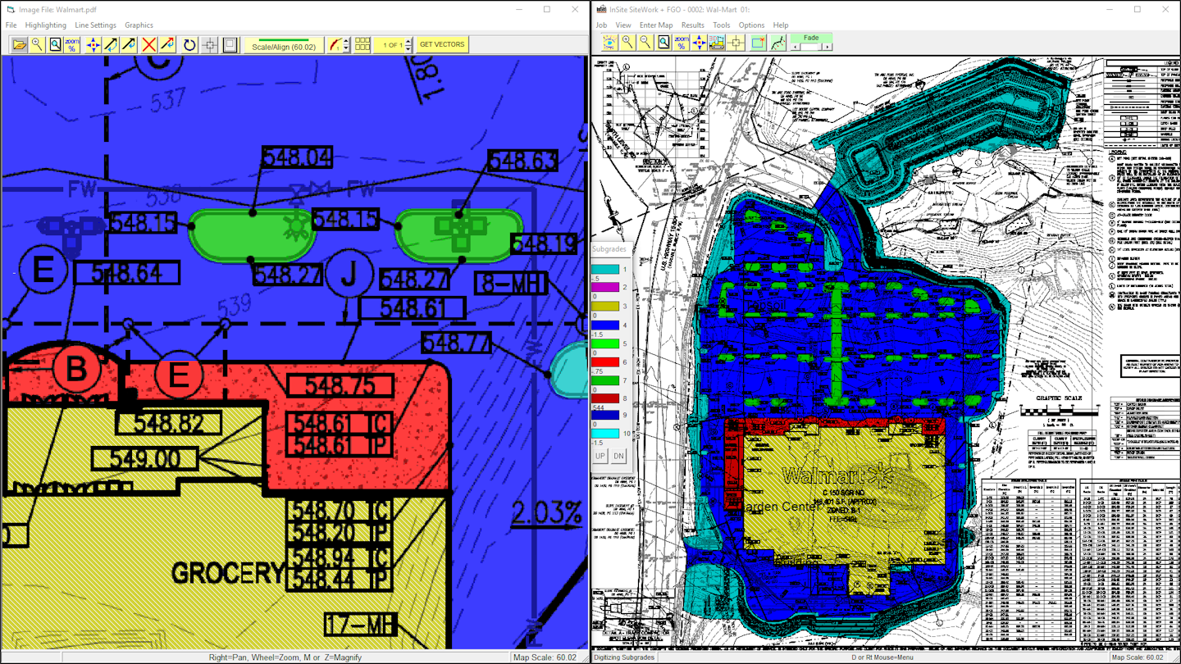Select crosshair target tool in Image File toolbar
The image size is (1181, 664).
pos(210,45)
